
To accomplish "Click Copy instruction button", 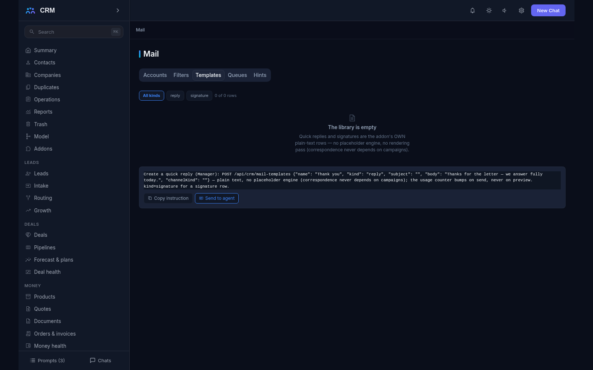I will pos(168,198).
